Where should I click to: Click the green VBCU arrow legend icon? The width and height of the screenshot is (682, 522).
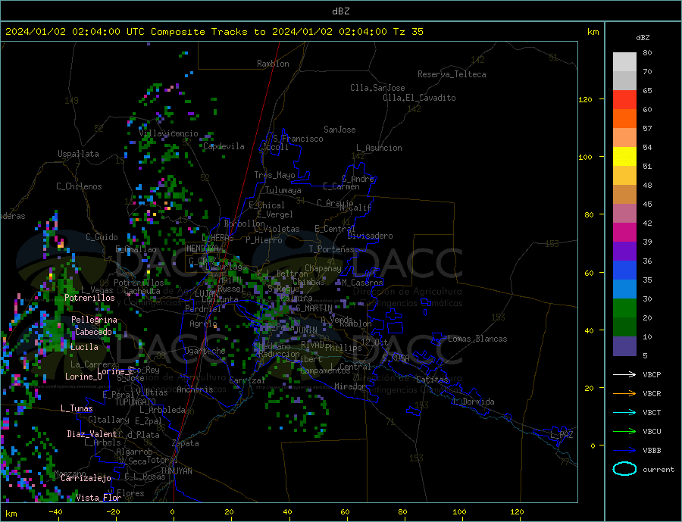[624, 432]
